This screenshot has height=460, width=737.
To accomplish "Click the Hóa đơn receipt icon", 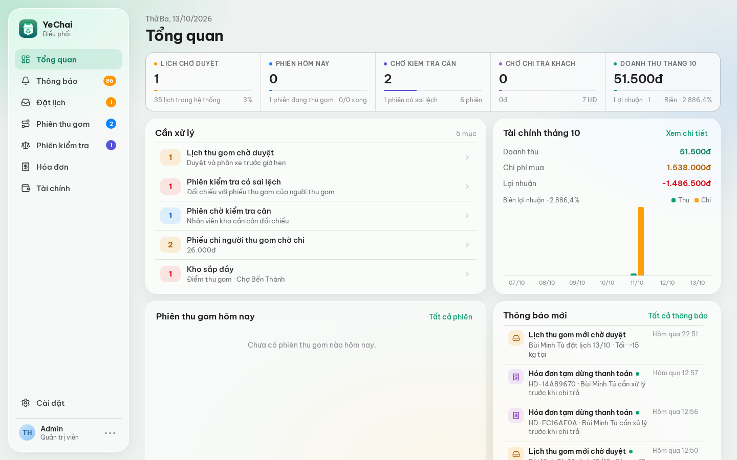I will 26,167.
